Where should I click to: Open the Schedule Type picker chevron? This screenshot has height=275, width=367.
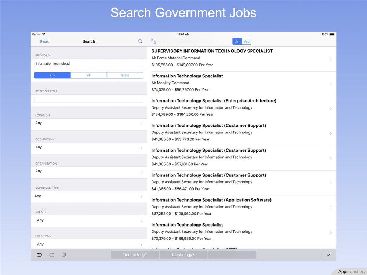[x=141, y=197]
